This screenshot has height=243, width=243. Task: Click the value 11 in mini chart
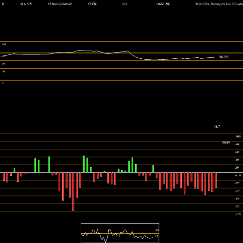(x=156, y=236)
